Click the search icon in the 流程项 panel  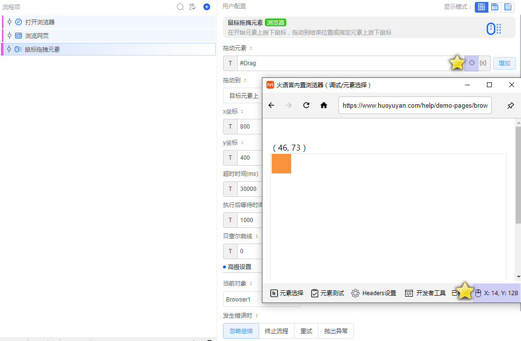[180, 7]
